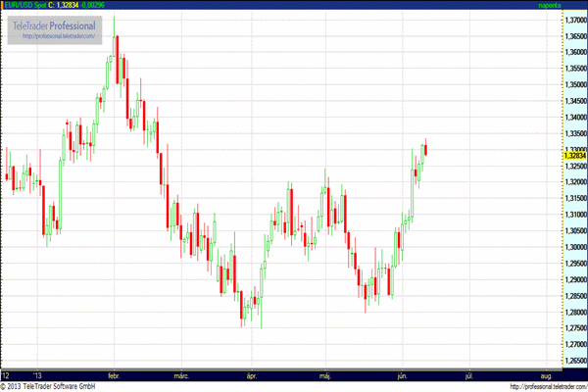Click the TeleTrader Professional logo watermark
The image size is (588, 392).
coord(54,24)
